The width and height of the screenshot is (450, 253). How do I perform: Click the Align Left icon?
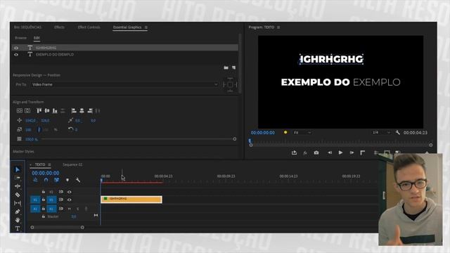74,111
